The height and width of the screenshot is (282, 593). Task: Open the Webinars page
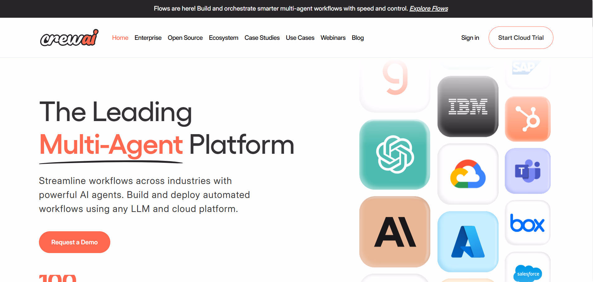[x=333, y=38]
